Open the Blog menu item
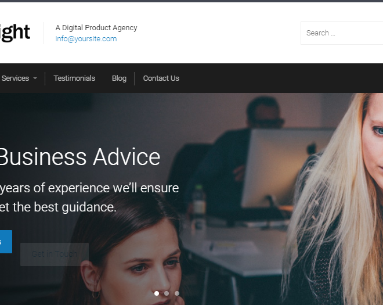383x305 pixels. coord(119,78)
